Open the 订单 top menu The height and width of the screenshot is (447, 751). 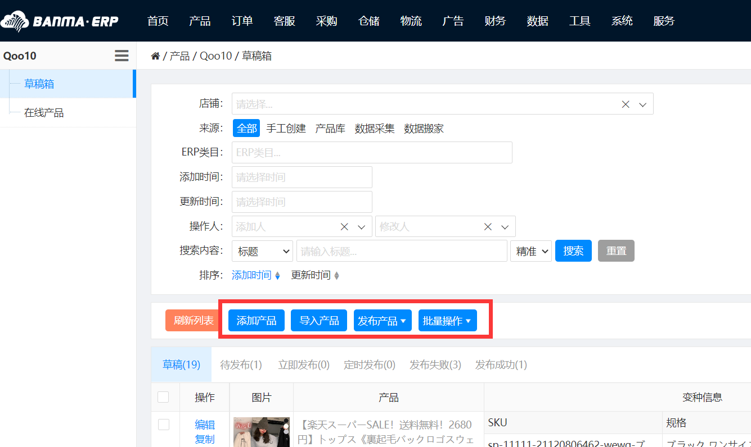click(x=242, y=21)
